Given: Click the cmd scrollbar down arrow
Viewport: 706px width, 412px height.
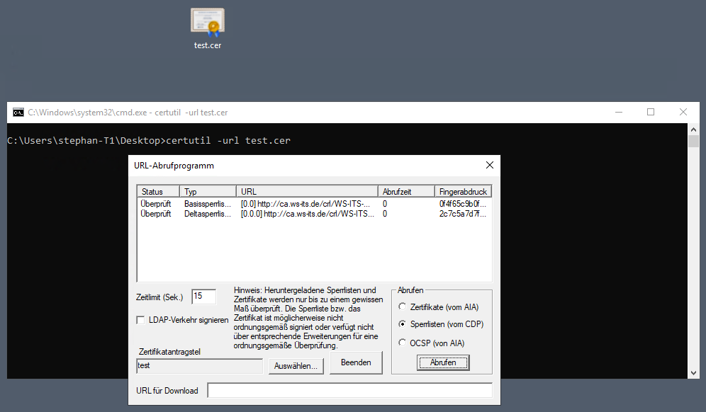Looking at the screenshot, I should pyautogui.click(x=693, y=373).
